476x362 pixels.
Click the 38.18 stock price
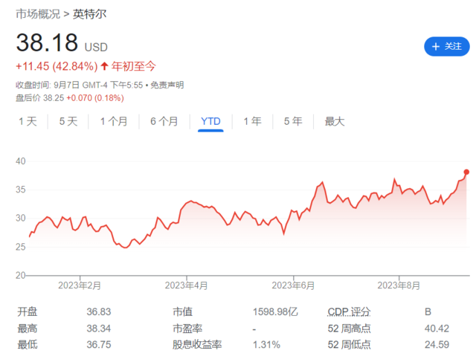tap(47, 42)
